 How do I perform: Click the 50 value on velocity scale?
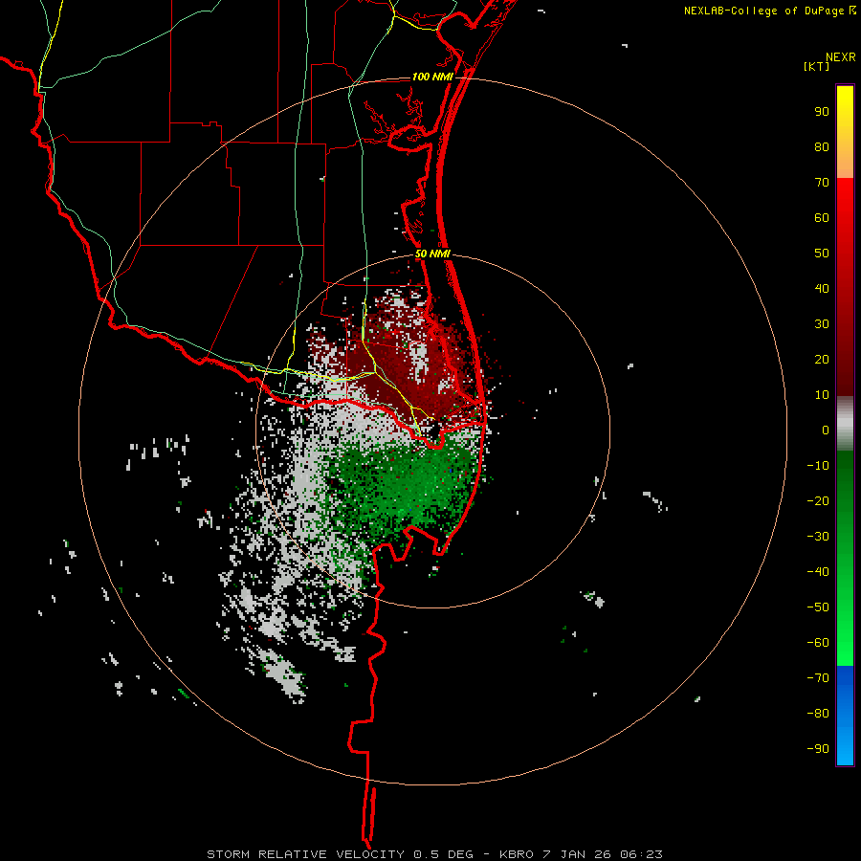(822, 254)
